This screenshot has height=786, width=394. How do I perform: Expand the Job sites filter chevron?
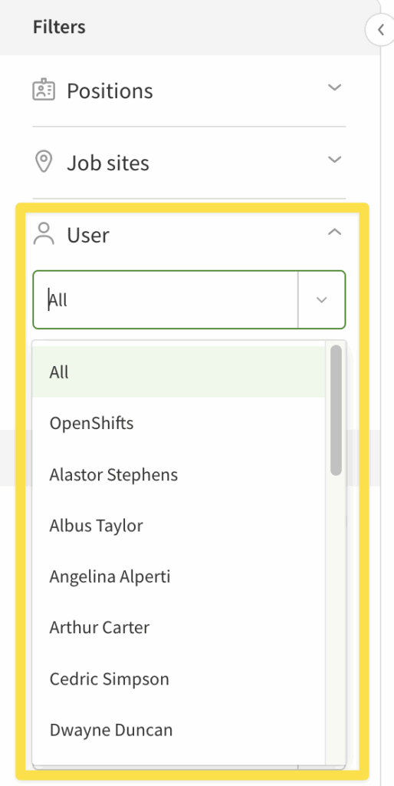pos(334,160)
